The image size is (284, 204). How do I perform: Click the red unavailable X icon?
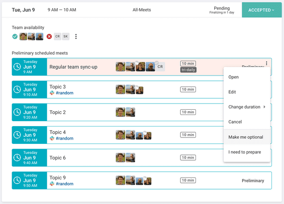coord(49,37)
